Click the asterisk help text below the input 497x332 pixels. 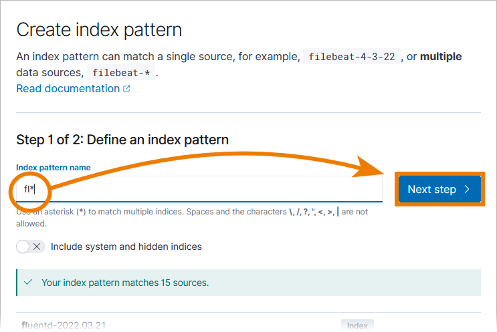(192, 217)
